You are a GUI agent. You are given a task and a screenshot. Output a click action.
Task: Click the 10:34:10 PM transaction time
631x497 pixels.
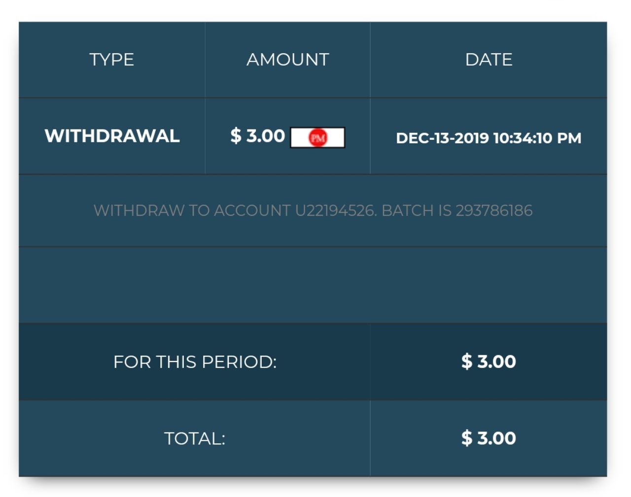[x=537, y=138]
